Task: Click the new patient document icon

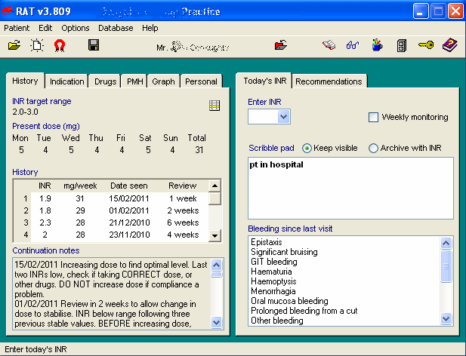Action: point(37,45)
